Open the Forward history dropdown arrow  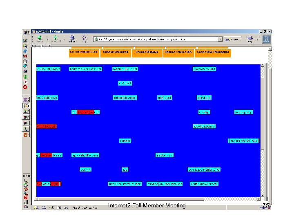click(65, 39)
